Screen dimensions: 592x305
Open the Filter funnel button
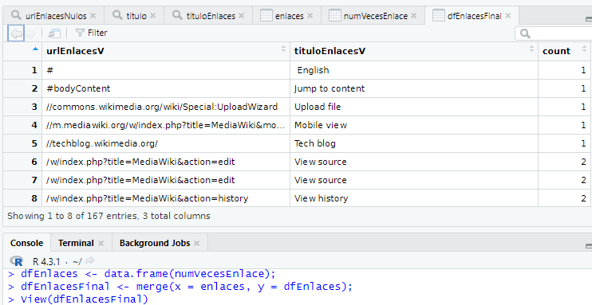[x=92, y=33]
